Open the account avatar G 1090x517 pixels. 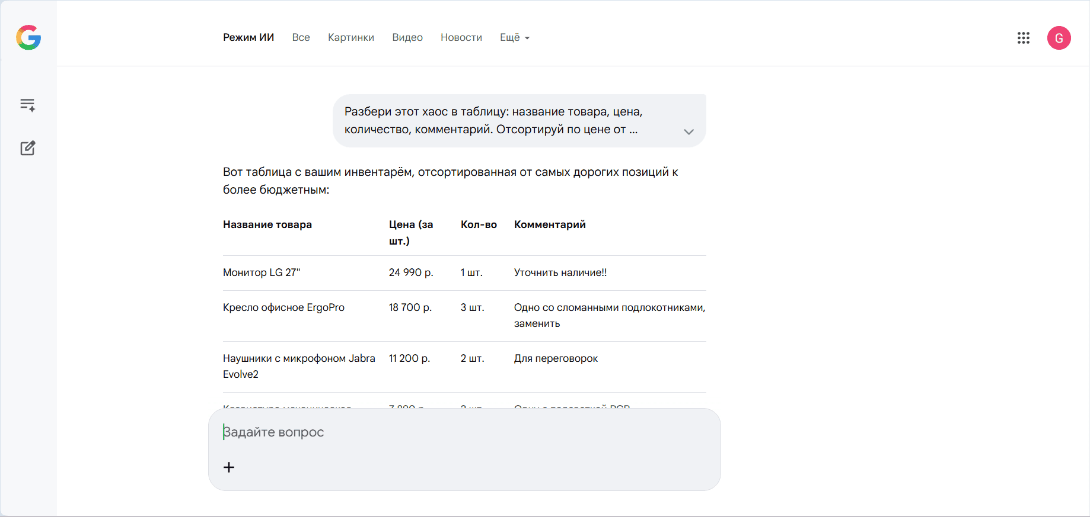(1059, 38)
